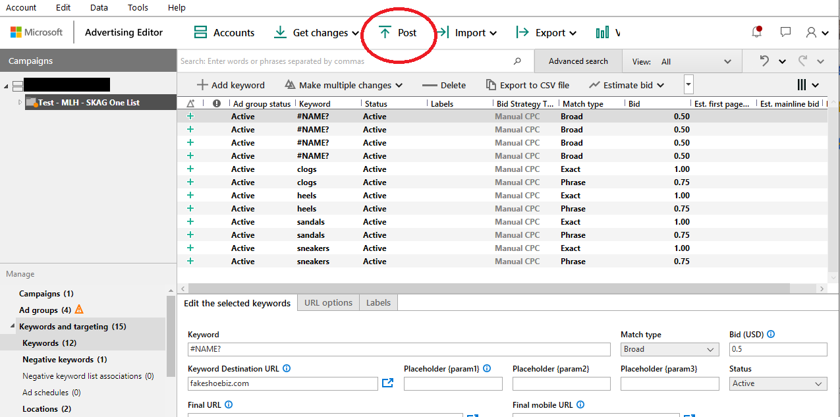Click the search magnifier icon
The height and width of the screenshot is (417, 840).
pos(517,61)
